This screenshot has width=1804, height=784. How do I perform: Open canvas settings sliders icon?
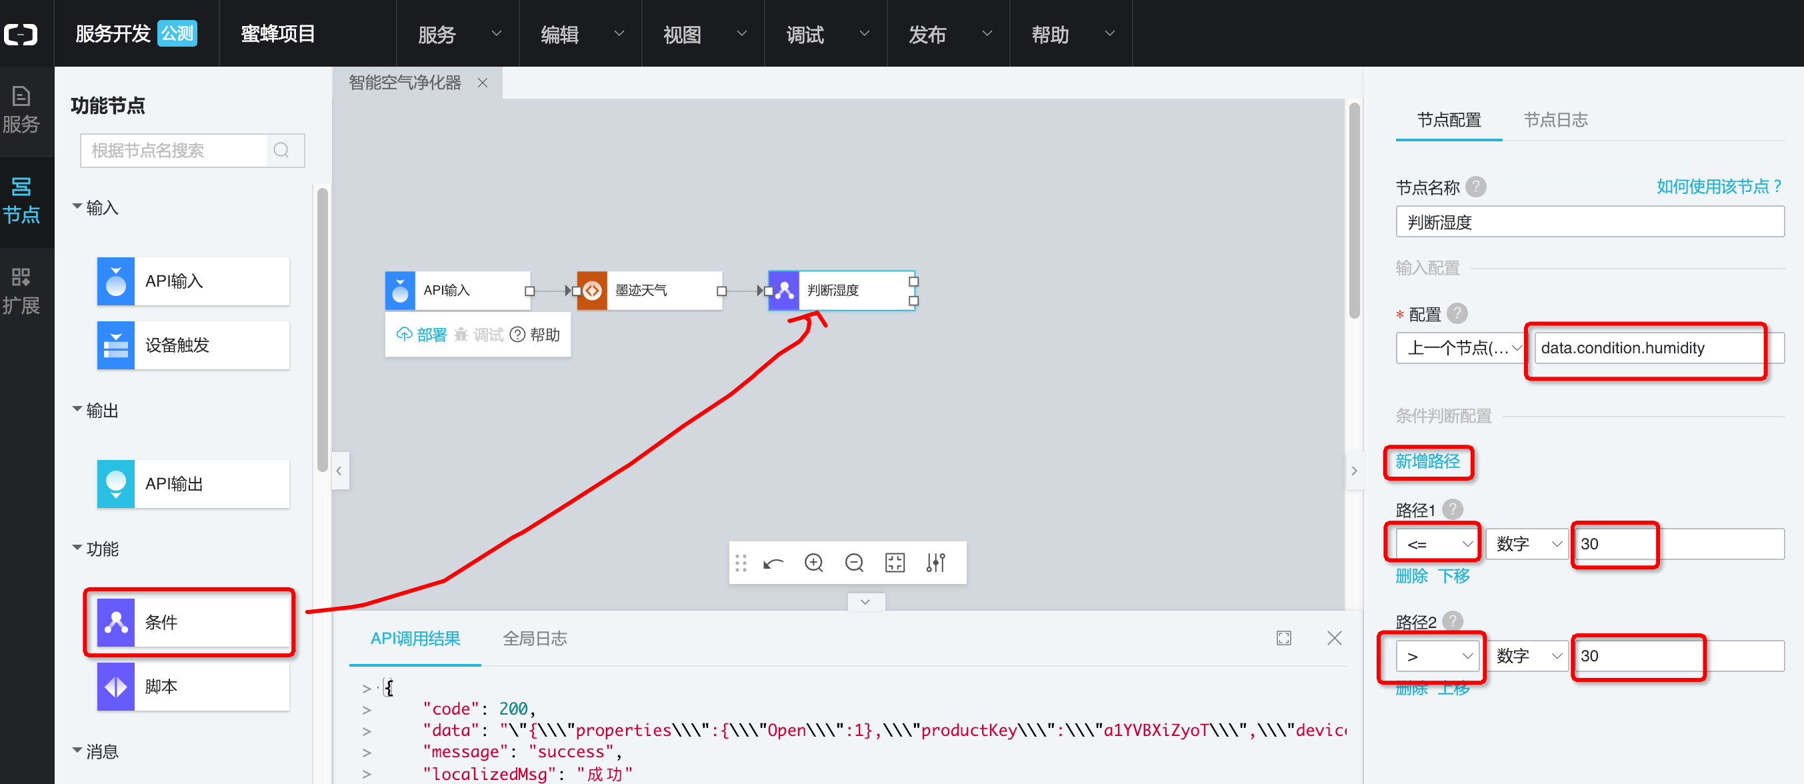click(935, 563)
